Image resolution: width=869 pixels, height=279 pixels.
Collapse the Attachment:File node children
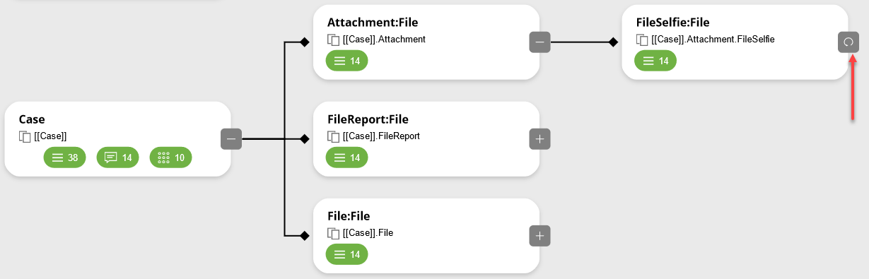[540, 42]
